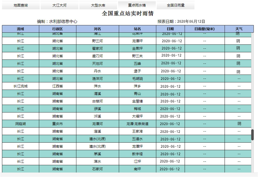Image resolution: width=258 pixels, height=177 pixels.
Task: Click the 日期 column header
Action: [x=170, y=29]
